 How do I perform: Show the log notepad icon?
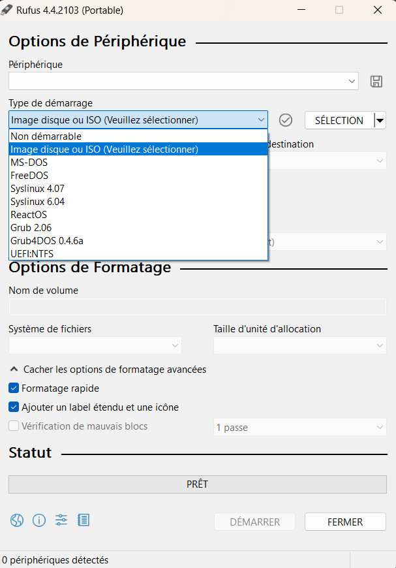click(x=84, y=520)
